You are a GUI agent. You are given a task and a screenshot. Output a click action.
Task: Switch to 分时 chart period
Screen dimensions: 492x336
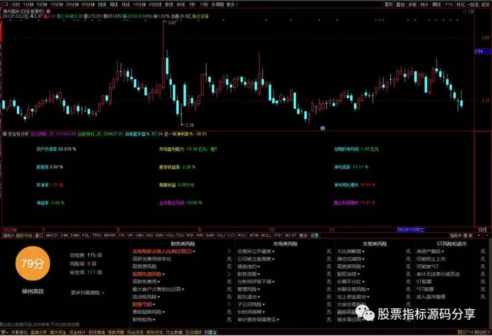point(15,5)
